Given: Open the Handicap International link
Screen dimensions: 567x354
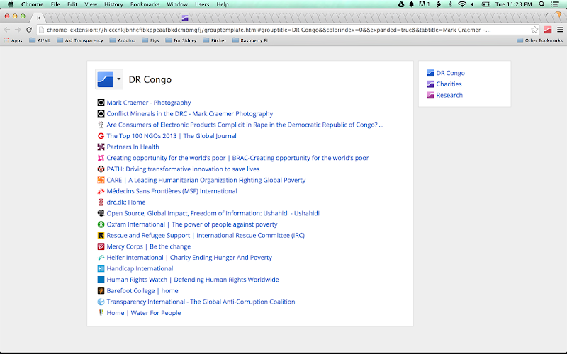Looking at the screenshot, I should click(140, 269).
